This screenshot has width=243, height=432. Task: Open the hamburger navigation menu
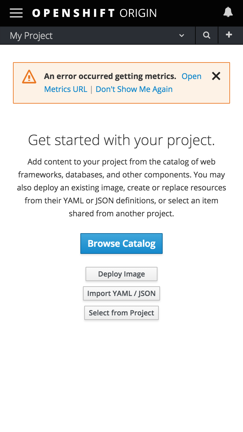[x=16, y=13]
